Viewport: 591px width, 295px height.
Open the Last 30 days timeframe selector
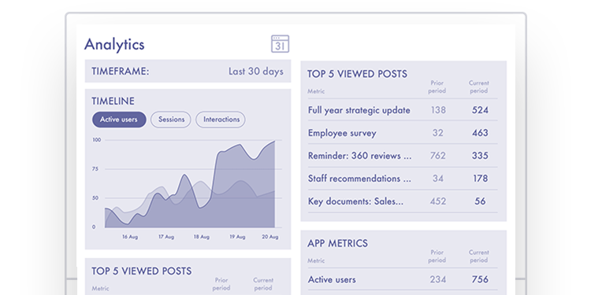point(256,72)
